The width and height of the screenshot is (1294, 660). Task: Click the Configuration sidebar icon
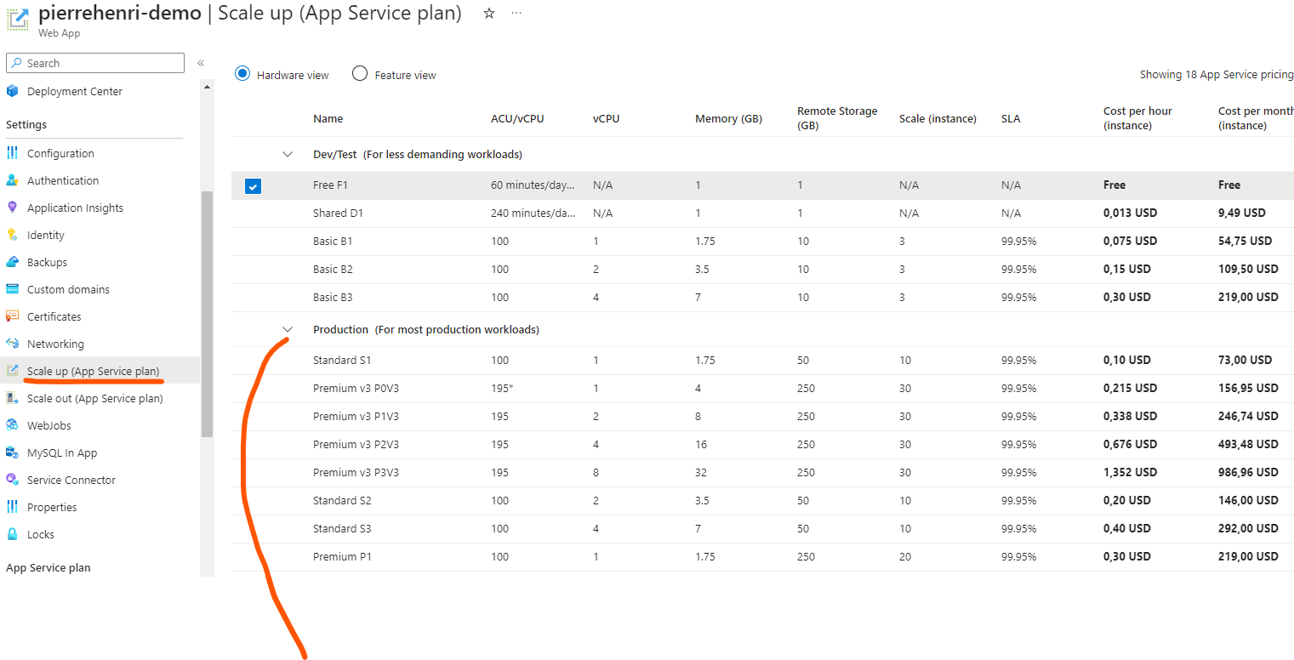[12, 153]
